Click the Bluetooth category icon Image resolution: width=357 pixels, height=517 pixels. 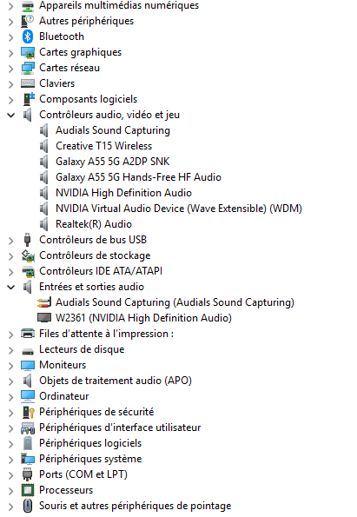pos(28,36)
